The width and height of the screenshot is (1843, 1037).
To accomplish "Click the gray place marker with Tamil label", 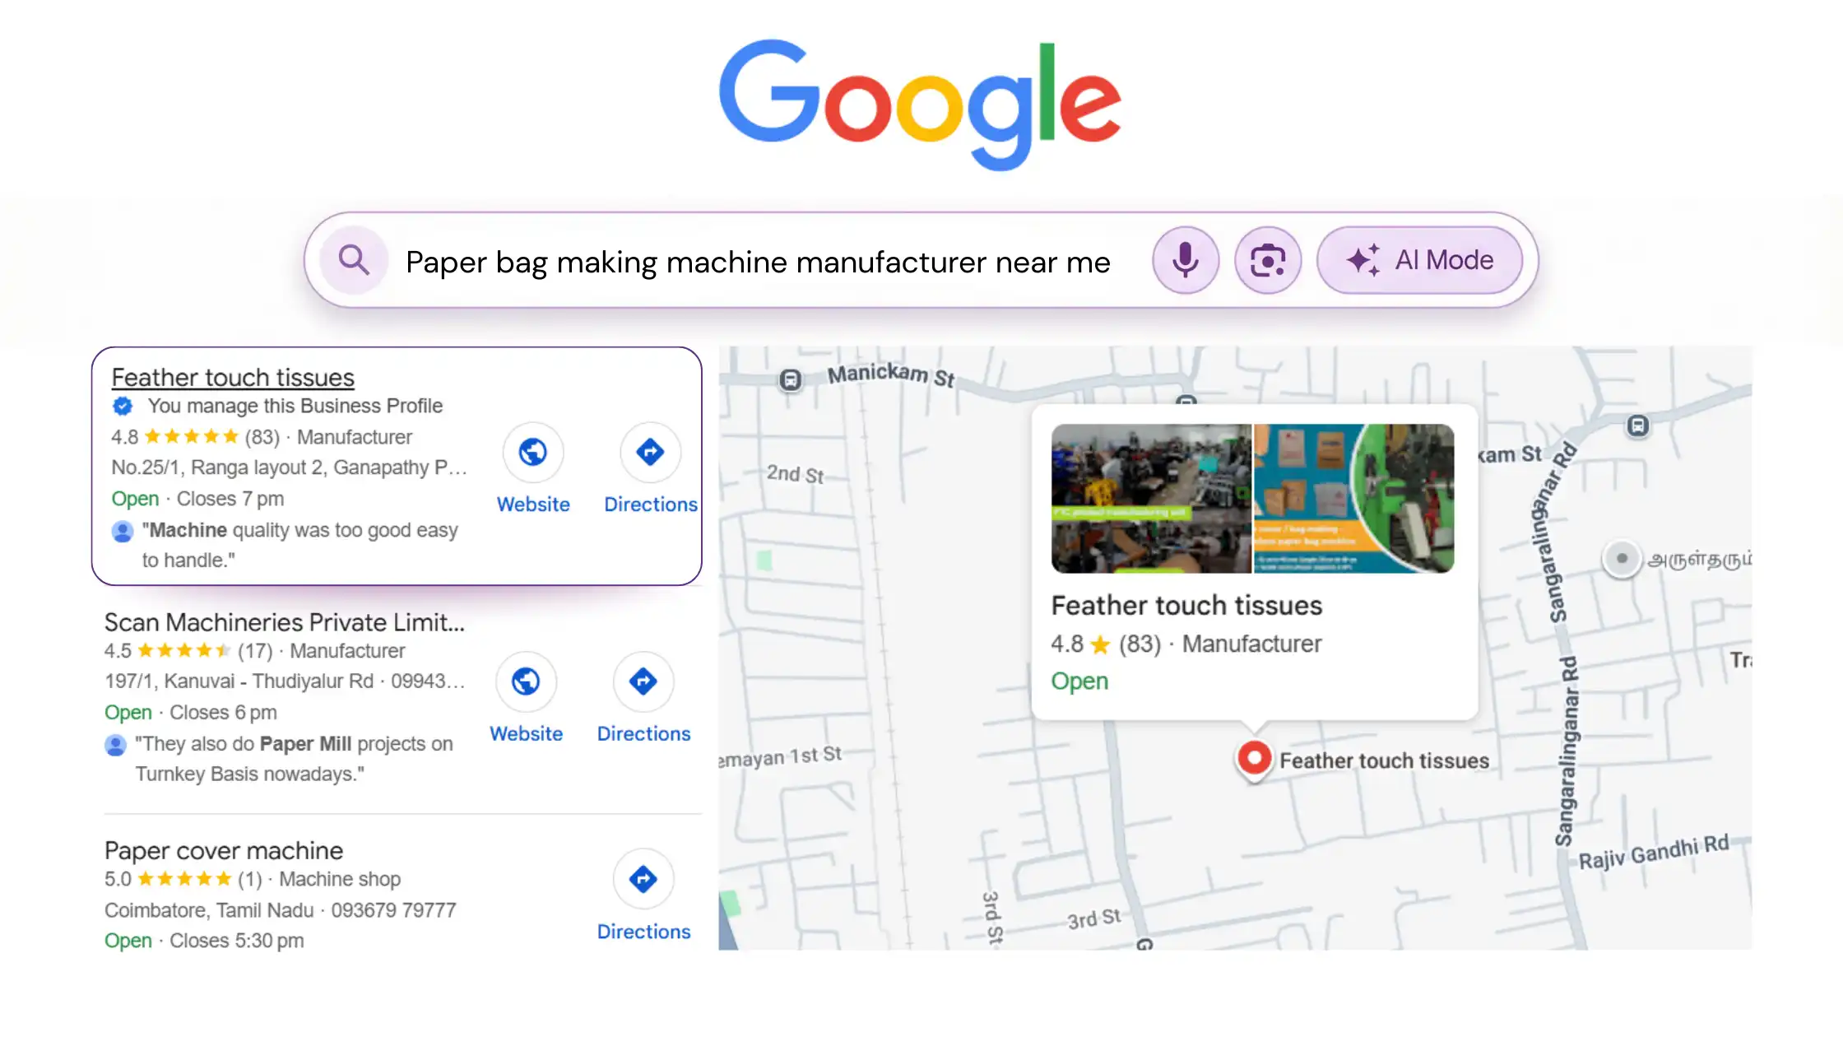I will pos(1621,559).
